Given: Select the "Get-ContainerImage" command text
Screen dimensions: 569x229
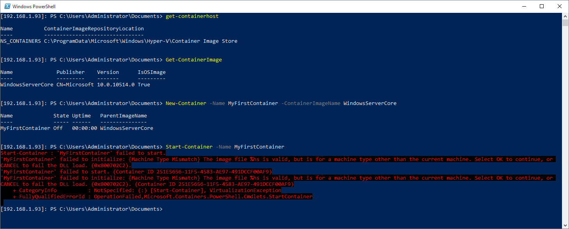Looking at the screenshot, I should pos(194,60).
